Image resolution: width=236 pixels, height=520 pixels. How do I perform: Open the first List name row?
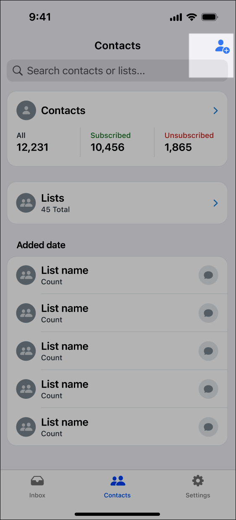pyautogui.click(x=117, y=276)
